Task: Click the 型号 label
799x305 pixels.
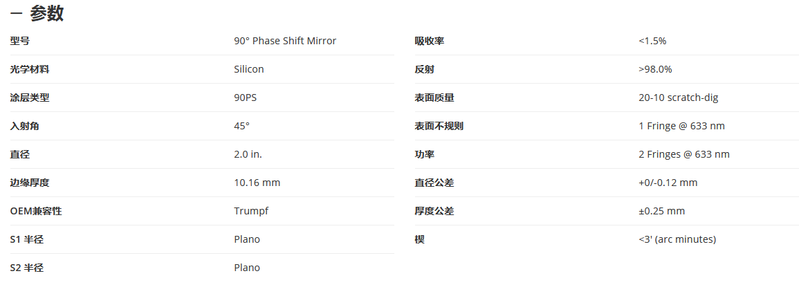Action: pyautogui.click(x=20, y=41)
